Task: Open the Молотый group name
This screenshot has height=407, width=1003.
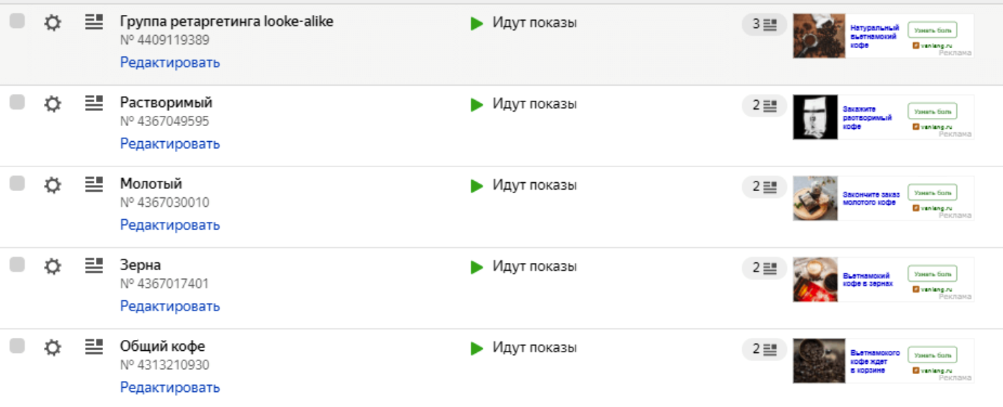Action: (151, 184)
